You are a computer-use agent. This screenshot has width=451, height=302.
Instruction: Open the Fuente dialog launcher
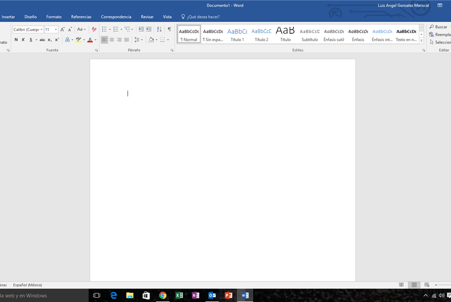[96, 50]
